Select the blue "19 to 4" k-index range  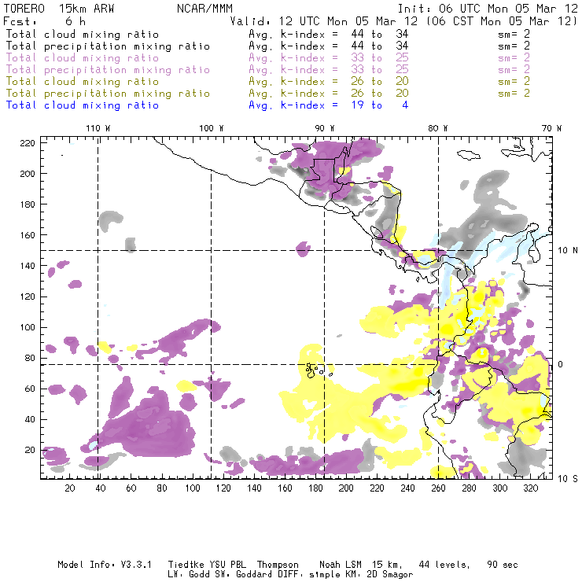(x=380, y=105)
